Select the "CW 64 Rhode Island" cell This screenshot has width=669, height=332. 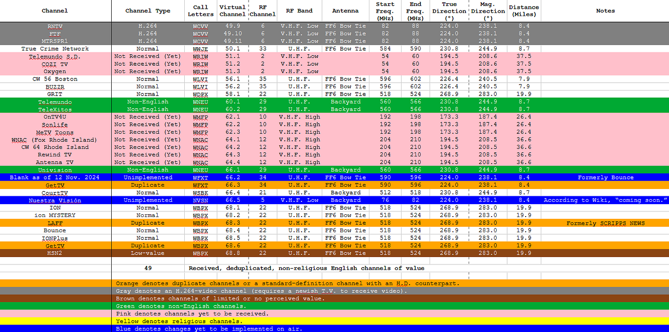[x=55, y=147]
